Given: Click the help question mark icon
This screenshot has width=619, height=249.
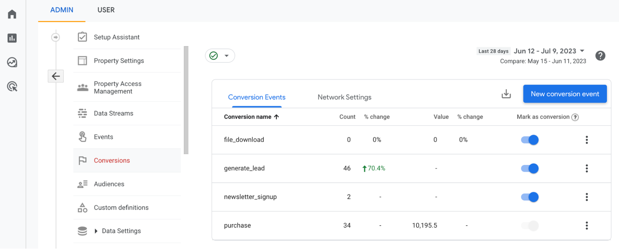Looking at the screenshot, I should [600, 56].
